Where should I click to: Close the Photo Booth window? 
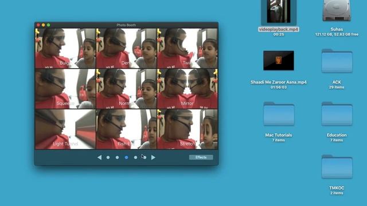38,25
